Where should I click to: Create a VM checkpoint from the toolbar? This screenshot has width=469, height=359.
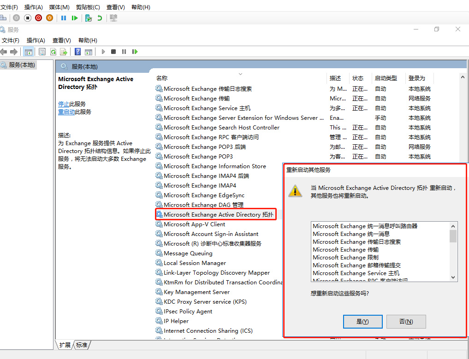point(88,18)
